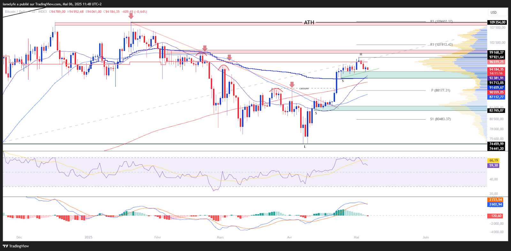511x251 pixels.
Task: Click the Mai label on time axis
Action: (x=356, y=237)
